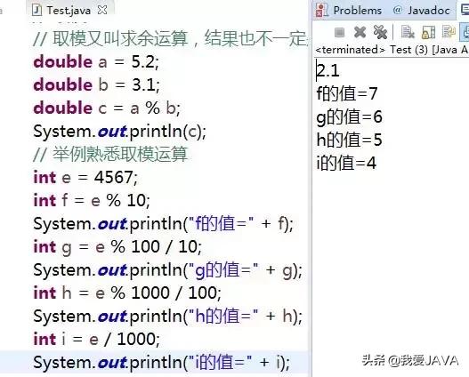Click the Terminate square icon in Console toolbar
469x377 pixels.
click(x=339, y=32)
